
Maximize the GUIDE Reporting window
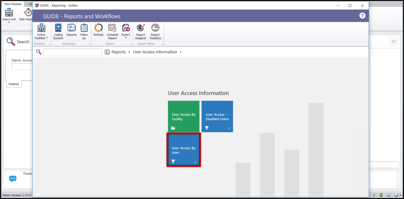pos(350,5)
